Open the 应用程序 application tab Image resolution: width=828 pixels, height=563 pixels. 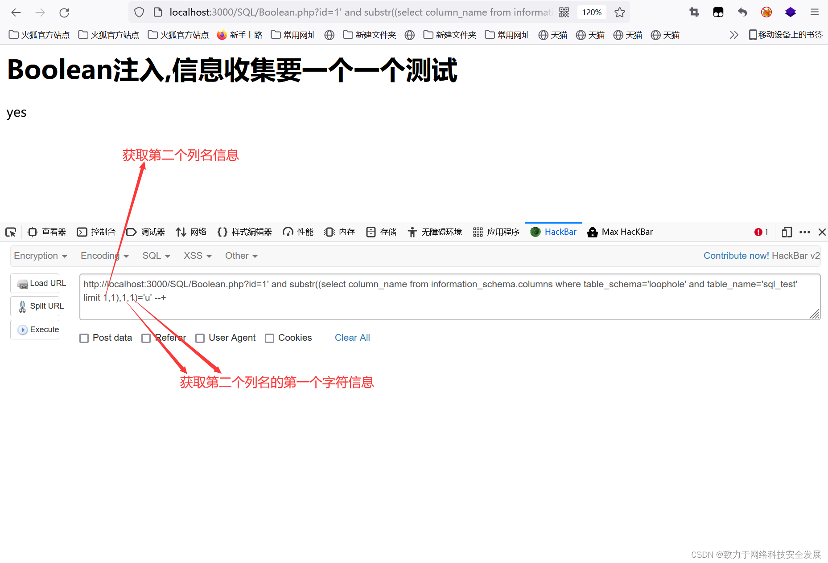(496, 232)
